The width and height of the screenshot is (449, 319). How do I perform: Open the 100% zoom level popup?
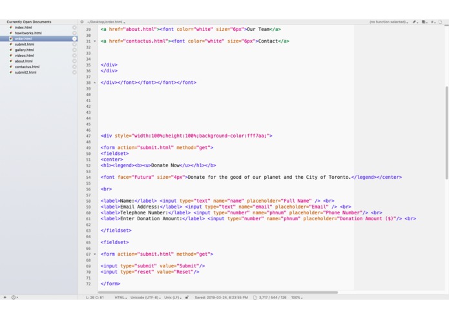297,298
